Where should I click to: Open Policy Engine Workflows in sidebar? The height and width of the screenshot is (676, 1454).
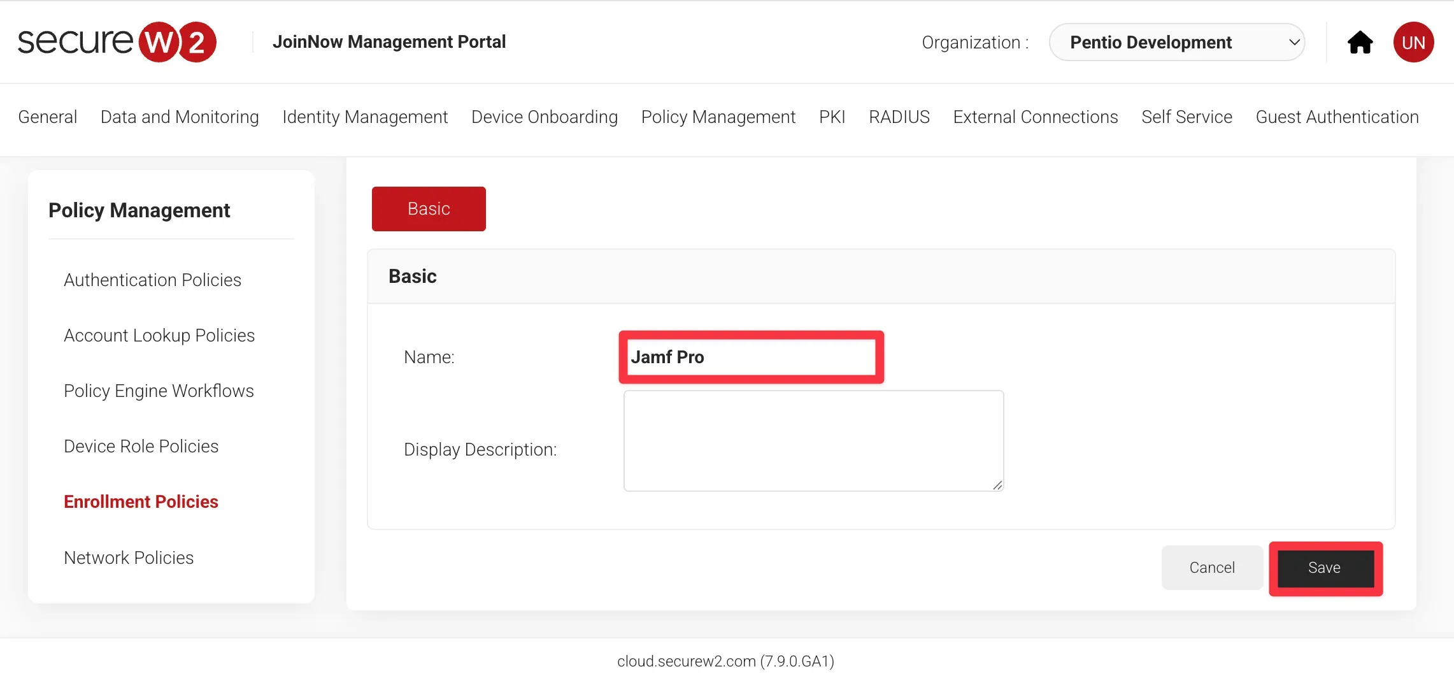pos(159,391)
